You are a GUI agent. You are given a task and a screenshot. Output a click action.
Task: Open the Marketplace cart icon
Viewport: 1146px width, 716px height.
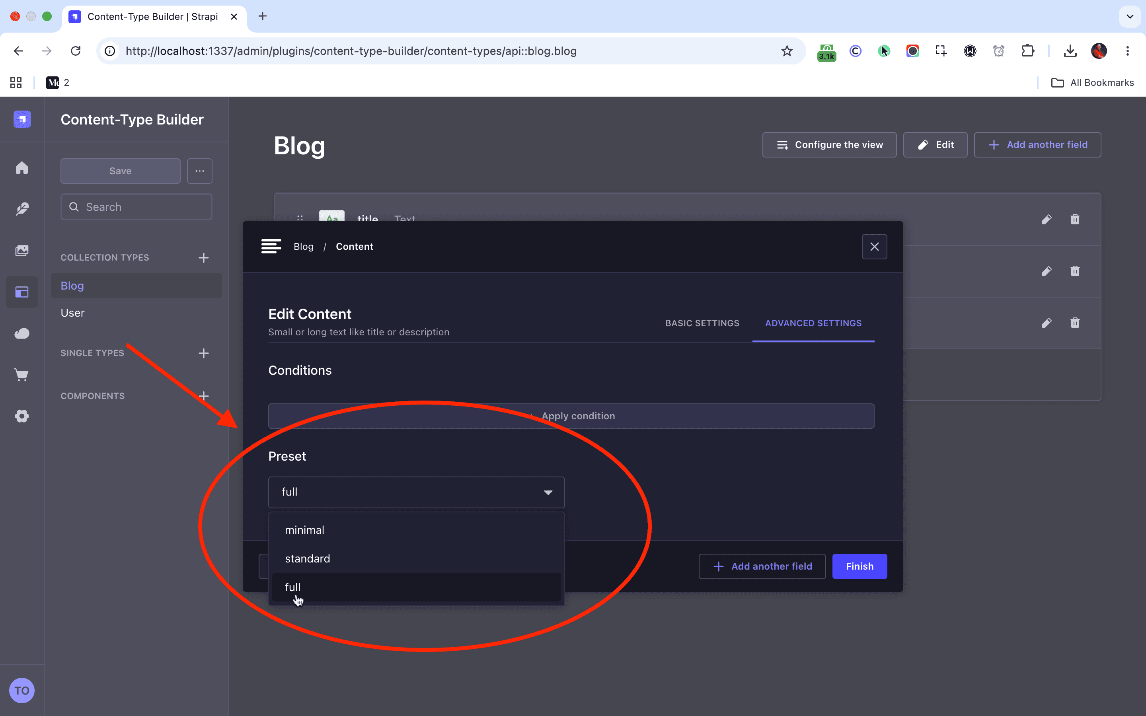click(x=22, y=375)
